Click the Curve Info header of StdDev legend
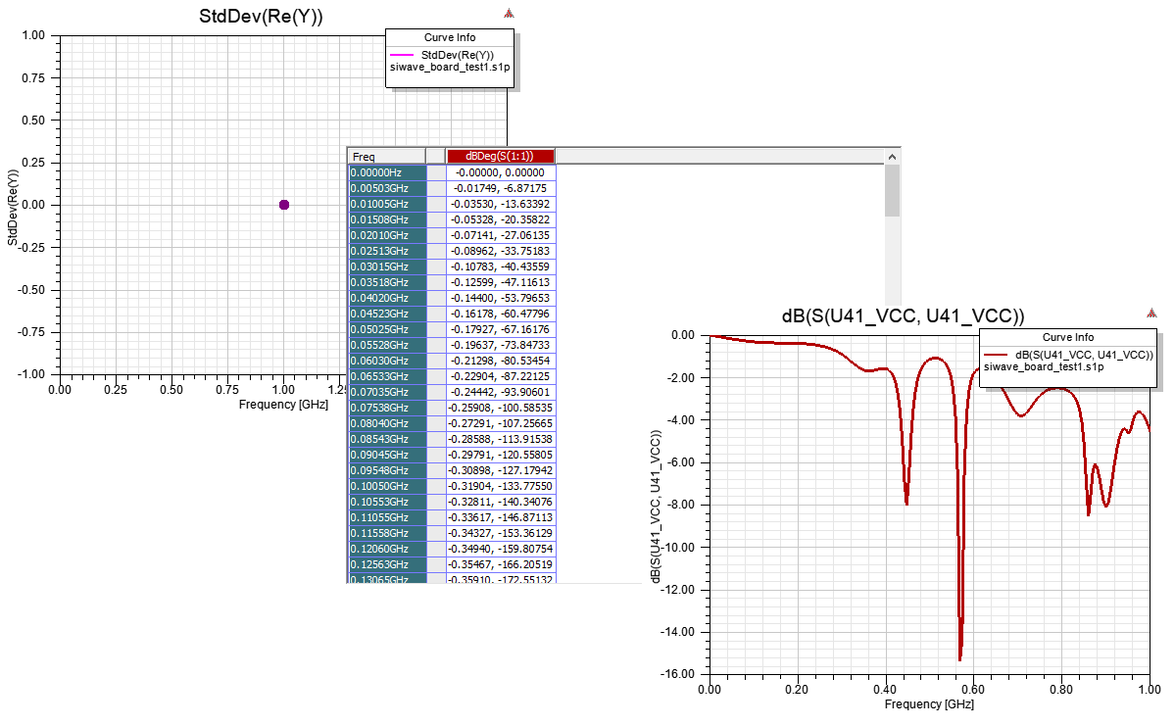Screen dimensions: 1175x726 coord(450,37)
